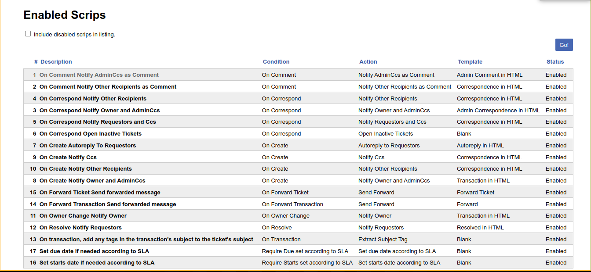
Task: Enable 'Include disabled scrips in listing' checkbox
Action: [x=28, y=34]
